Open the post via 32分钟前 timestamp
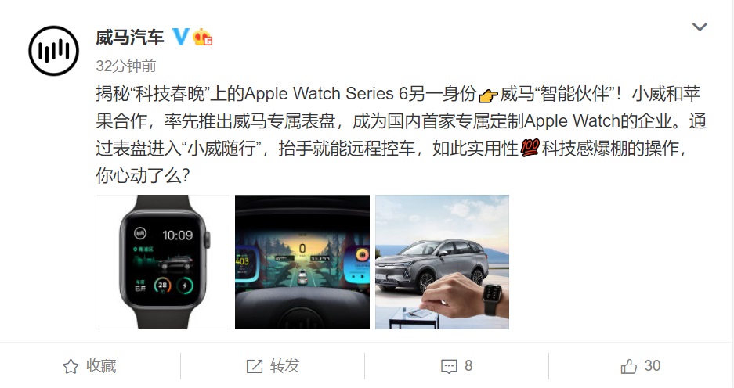This screenshot has width=734, height=388. pos(126,66)
